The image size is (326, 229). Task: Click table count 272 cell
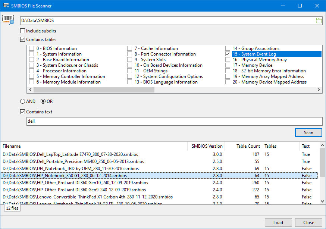[256, 190]
